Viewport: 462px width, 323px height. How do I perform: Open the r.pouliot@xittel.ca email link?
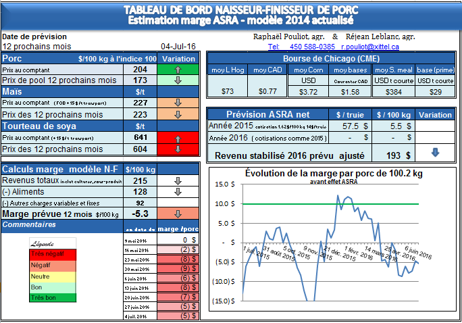pyautogui.click(x=369, y=47)
